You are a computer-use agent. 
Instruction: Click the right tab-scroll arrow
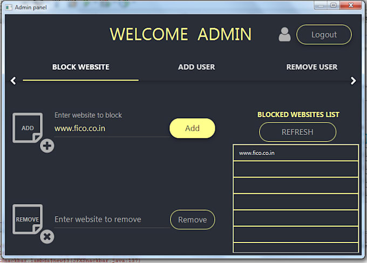point(353,80)
